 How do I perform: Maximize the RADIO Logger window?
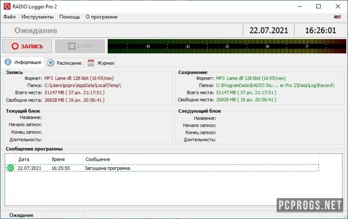pyautogui.click(x=318, y=7)
